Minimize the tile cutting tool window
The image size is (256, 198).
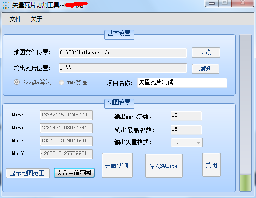click(x=212, y=3)
